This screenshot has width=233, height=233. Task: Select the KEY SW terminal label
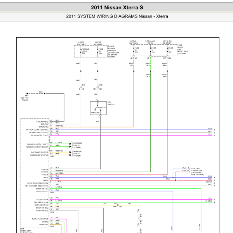click(45, 170)
